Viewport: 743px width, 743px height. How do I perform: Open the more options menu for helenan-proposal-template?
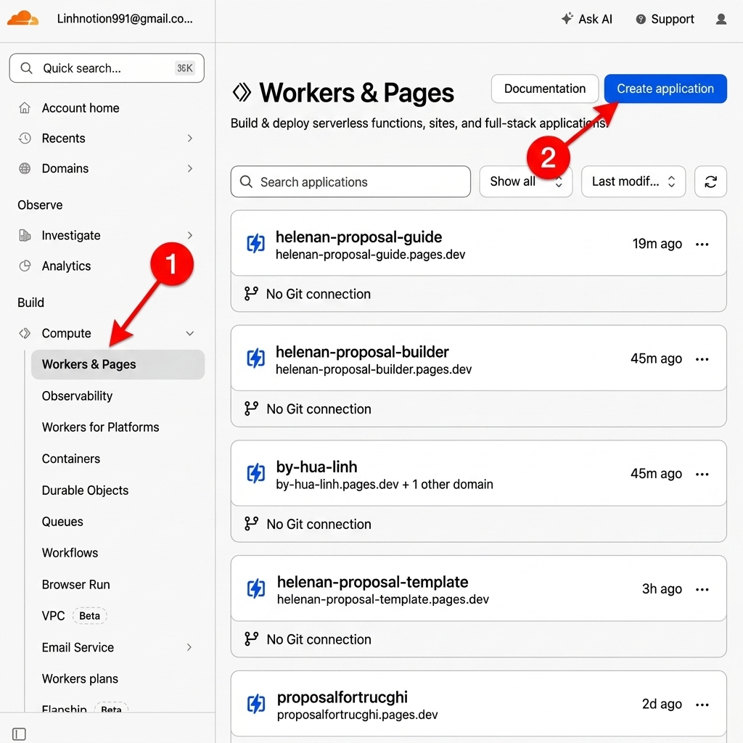point(702,589)
